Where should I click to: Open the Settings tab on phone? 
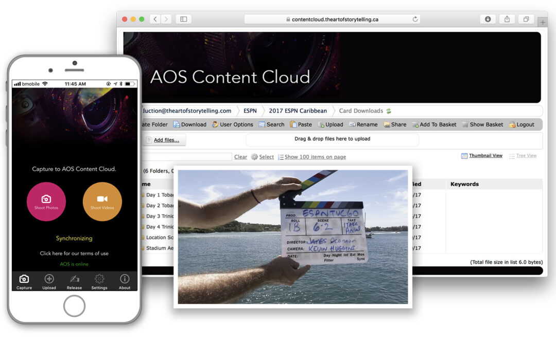pyautogui.click(x=99, y=282)
